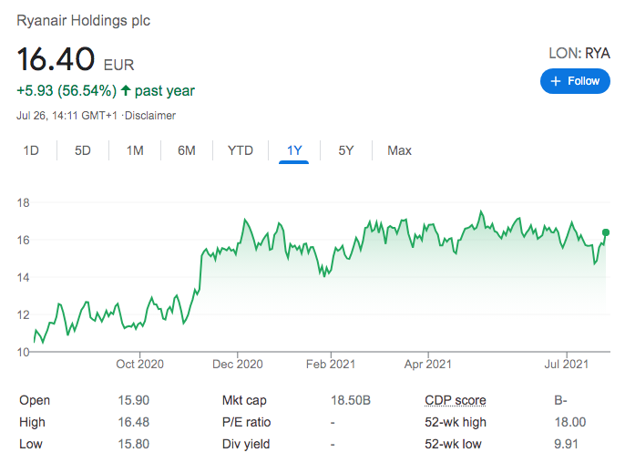Click the Ryanair Holdings plc title
The width and height of the screenshot is (625, 463).
coord(83,20)
